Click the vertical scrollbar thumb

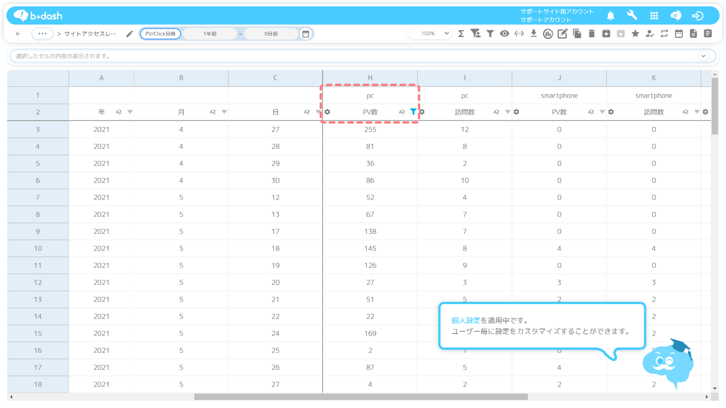point(714,106)
